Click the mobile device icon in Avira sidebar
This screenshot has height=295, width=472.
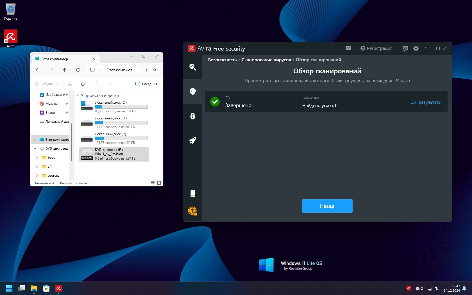pos(192,193)
